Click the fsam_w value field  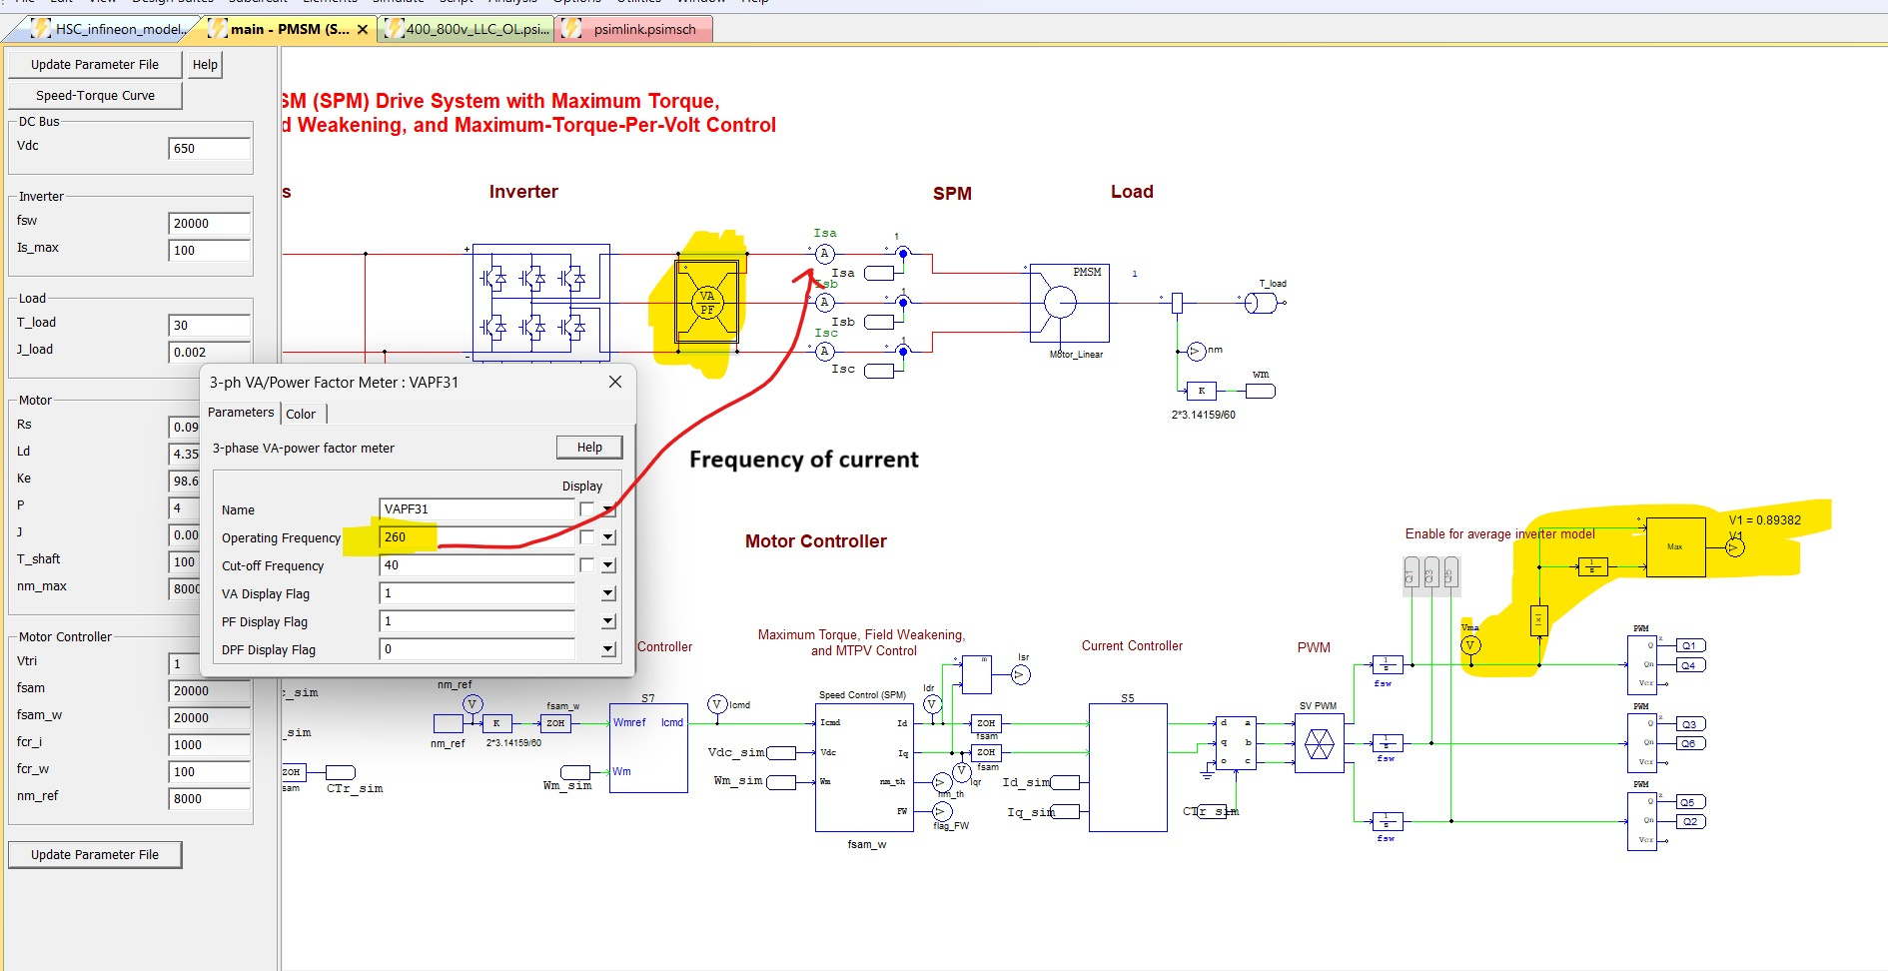coord(209,718)
